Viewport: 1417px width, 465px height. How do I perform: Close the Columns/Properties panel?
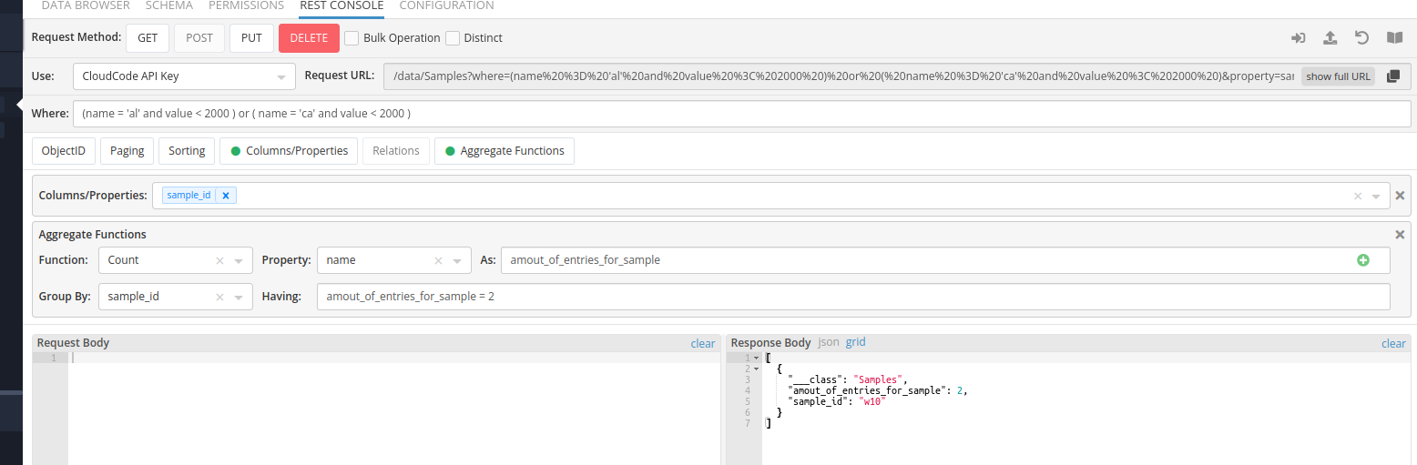(1400, 196)
